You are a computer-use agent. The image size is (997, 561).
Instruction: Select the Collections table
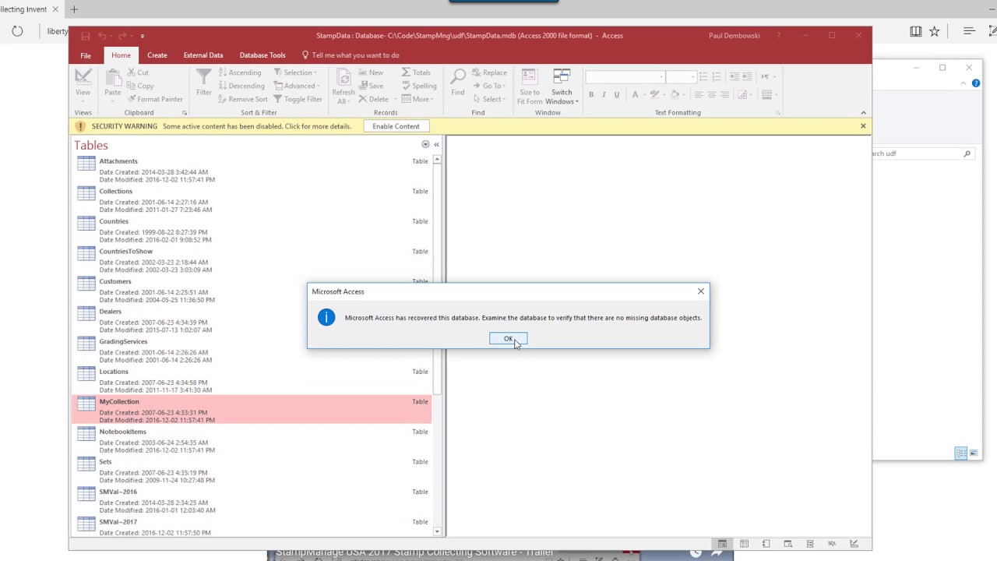click(x=251, y=200)
